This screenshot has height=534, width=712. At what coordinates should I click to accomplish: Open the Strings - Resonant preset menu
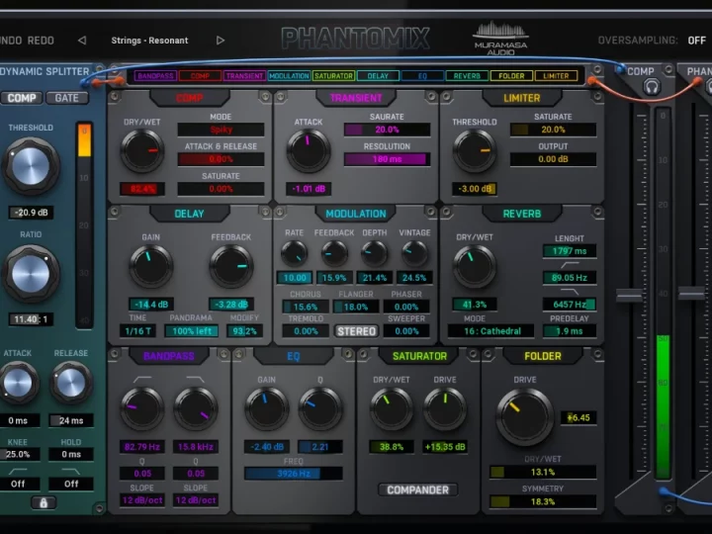[149, 41]
